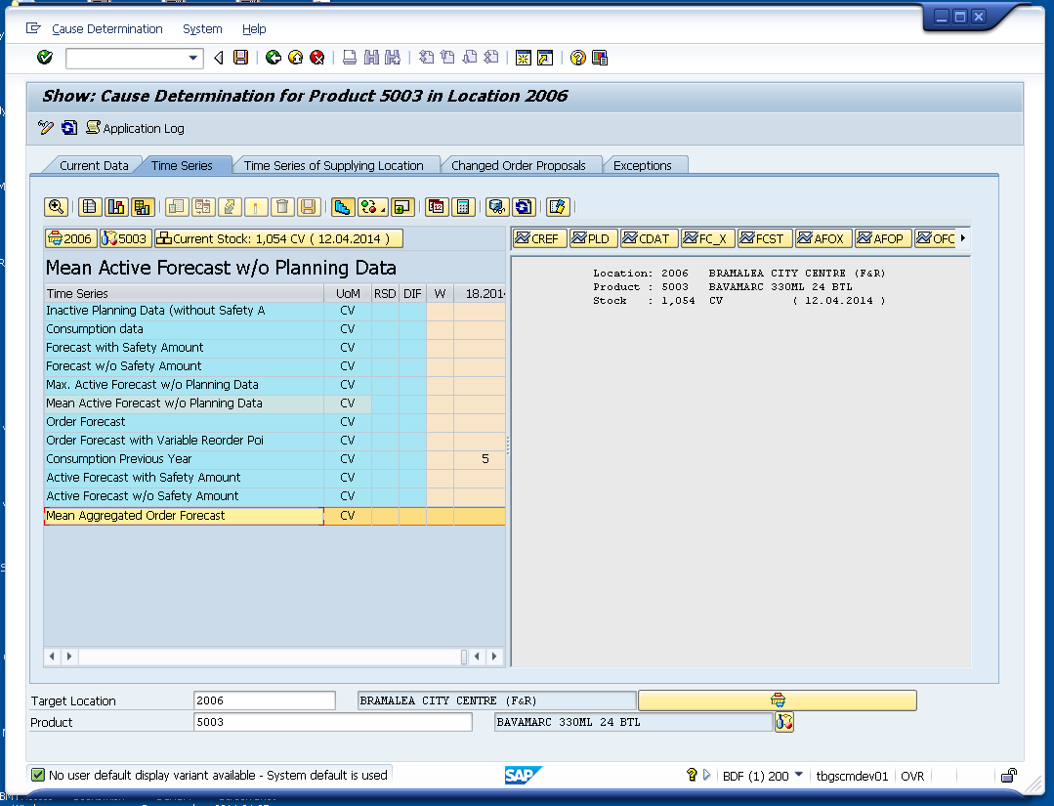
Task: Open the Time Series of Supplying Location tab
Action: pyautogui.click(x=333, y=165)
